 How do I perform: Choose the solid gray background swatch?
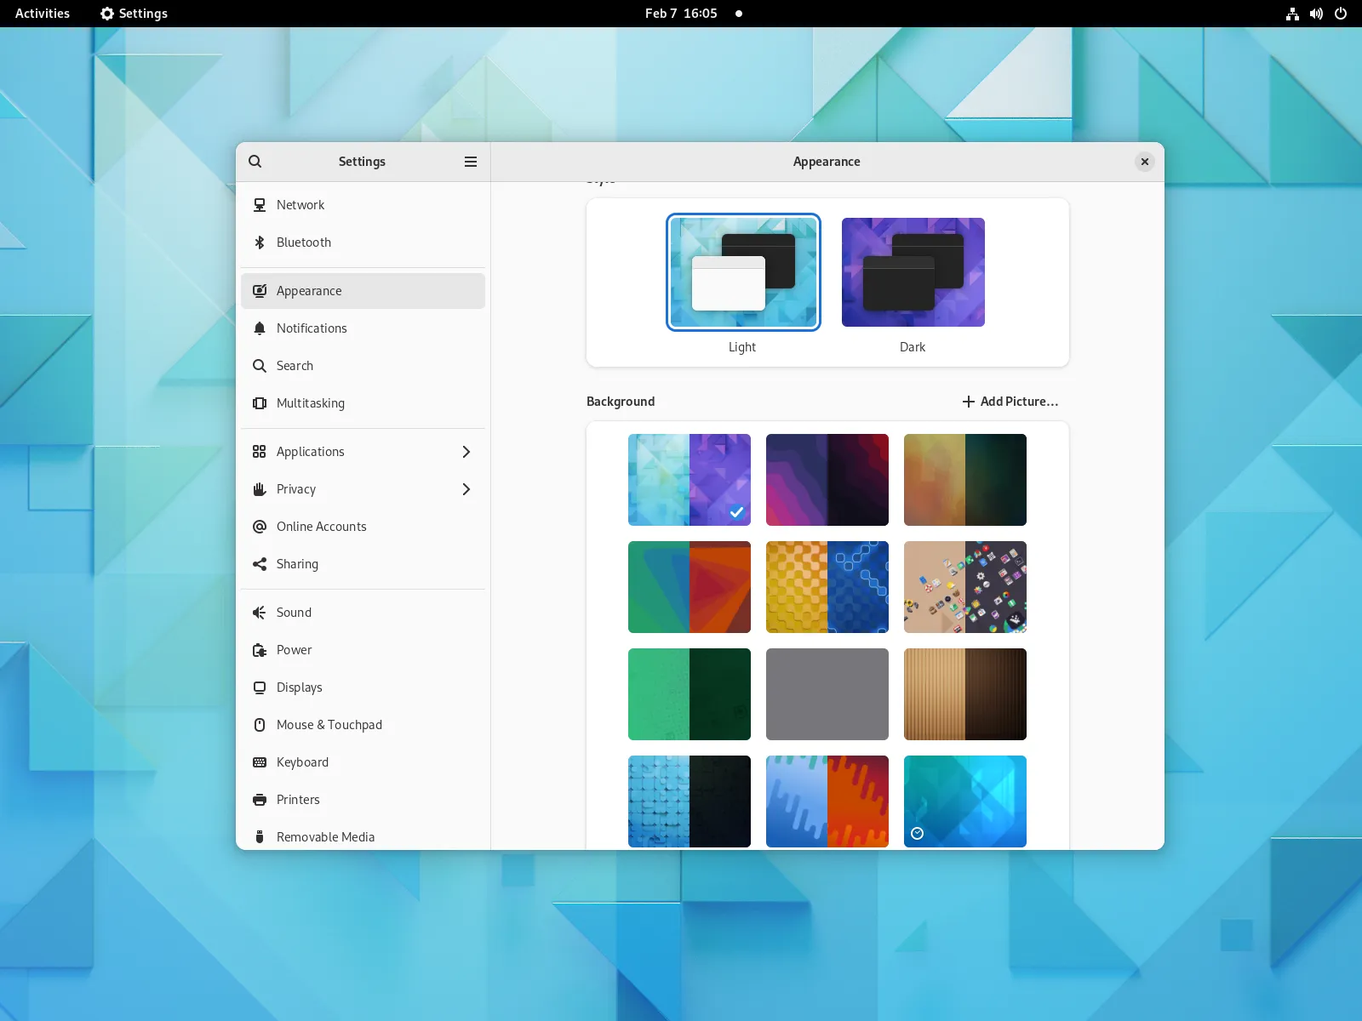pos(827,694)
